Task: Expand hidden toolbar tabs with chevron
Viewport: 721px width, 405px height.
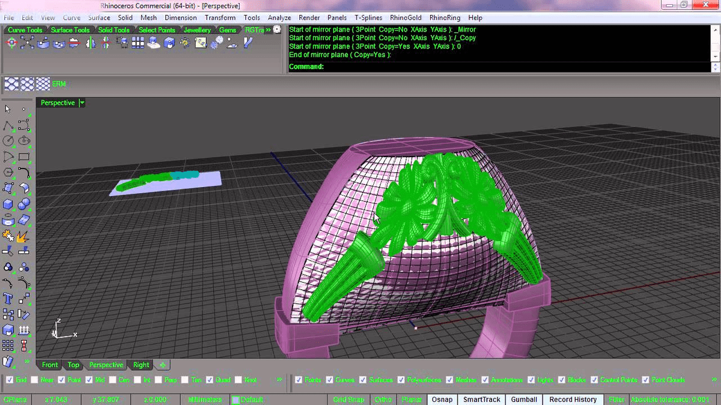Action: (x=268, y=30)
